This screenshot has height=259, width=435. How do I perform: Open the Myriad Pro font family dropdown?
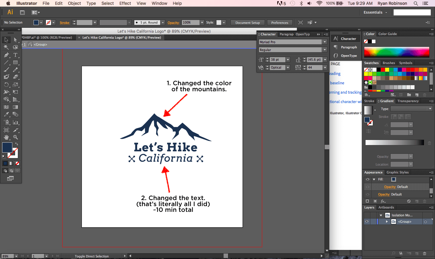point(324,42)
